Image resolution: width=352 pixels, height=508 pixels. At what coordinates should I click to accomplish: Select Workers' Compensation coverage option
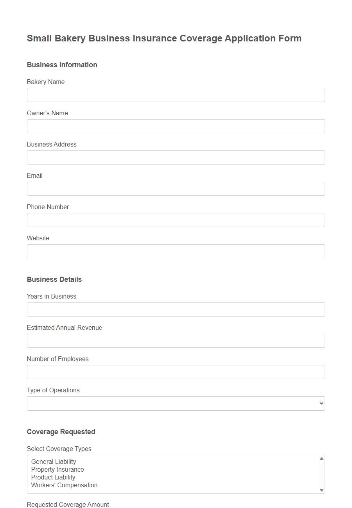64,485
